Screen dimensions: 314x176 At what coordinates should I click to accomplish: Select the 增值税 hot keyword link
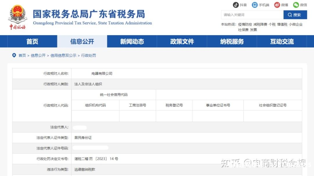282,25
